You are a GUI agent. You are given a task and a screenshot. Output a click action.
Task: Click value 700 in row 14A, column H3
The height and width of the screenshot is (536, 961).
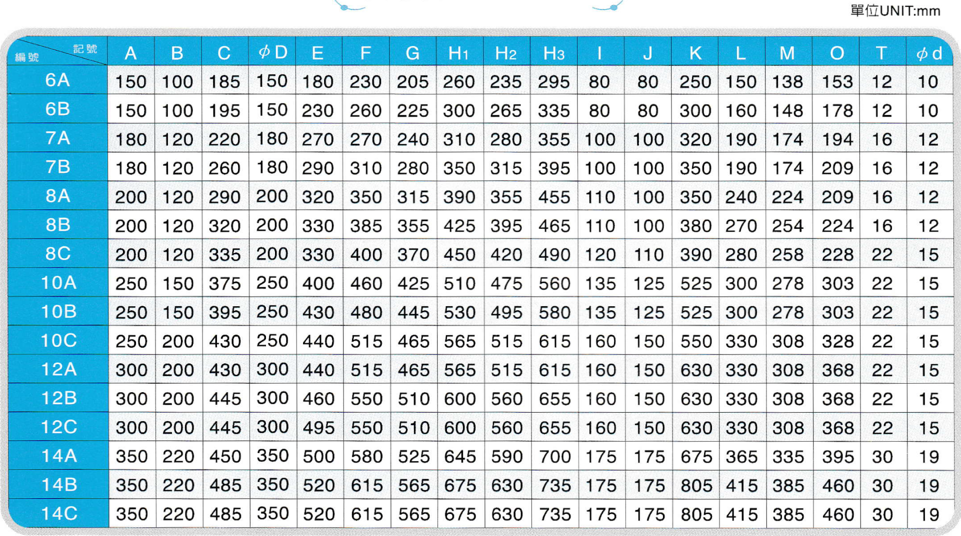[554, 457]
